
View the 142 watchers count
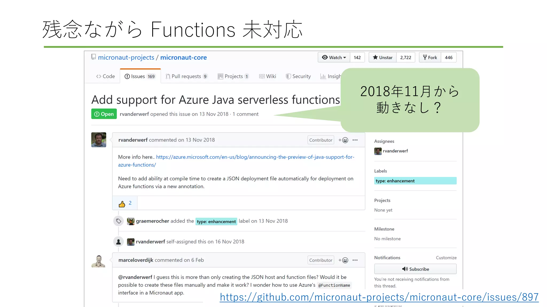(357, 57)
